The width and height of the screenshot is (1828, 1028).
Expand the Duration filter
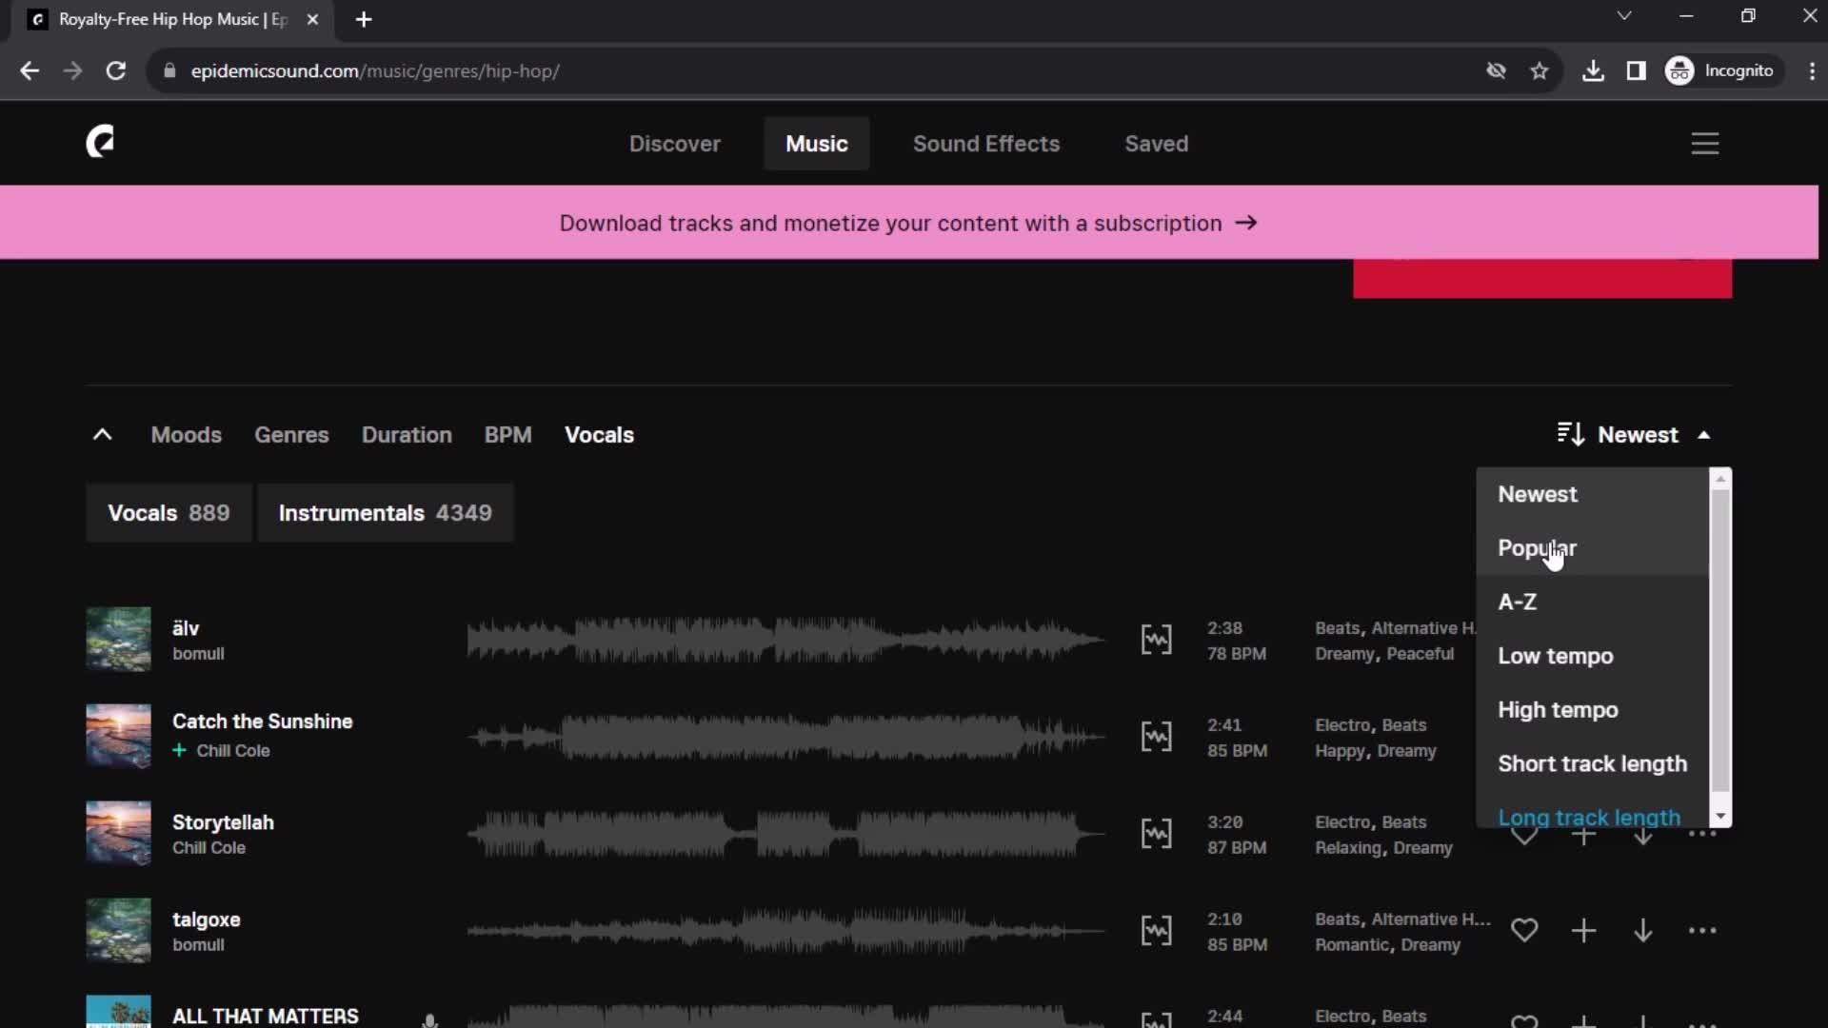407,435
